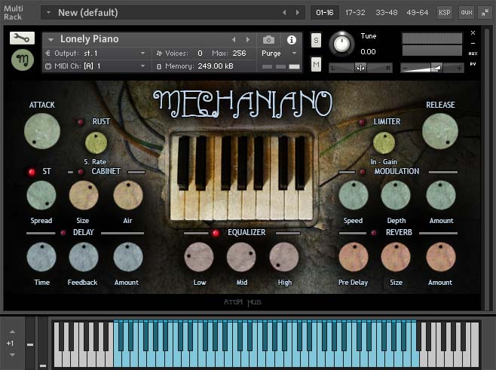This screenshot has width=496, height=370.
Task: Select the 33-48 instrument page tab
Action: (387, 13)
